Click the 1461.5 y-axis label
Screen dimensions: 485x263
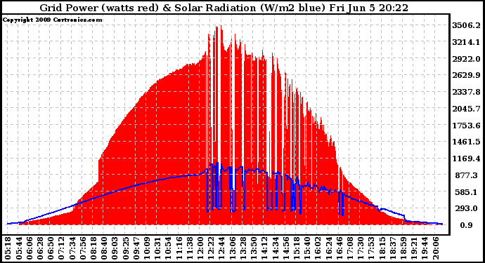coord(466,142)
